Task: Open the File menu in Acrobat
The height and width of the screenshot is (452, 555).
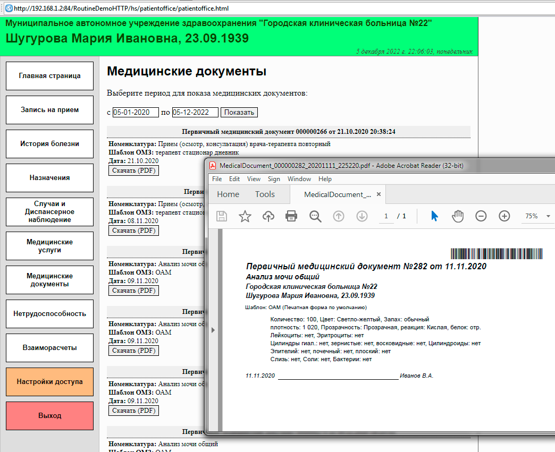Action: (x=217, y=179)
